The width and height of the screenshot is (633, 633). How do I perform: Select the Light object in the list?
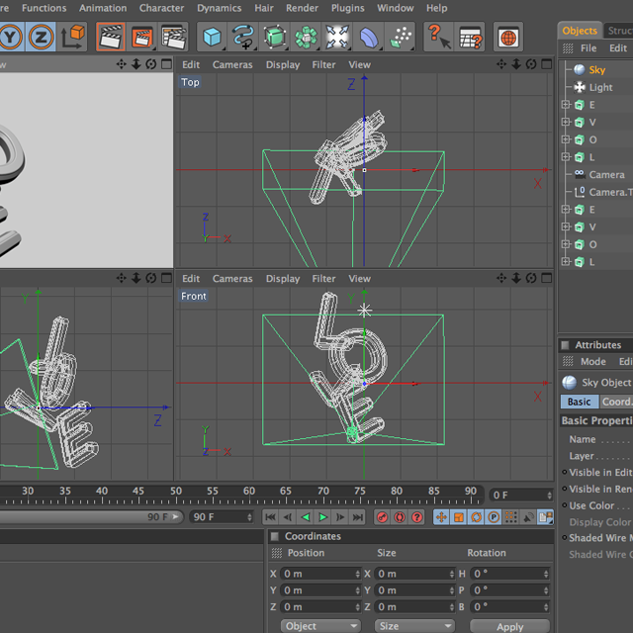[x=600, y=87]
